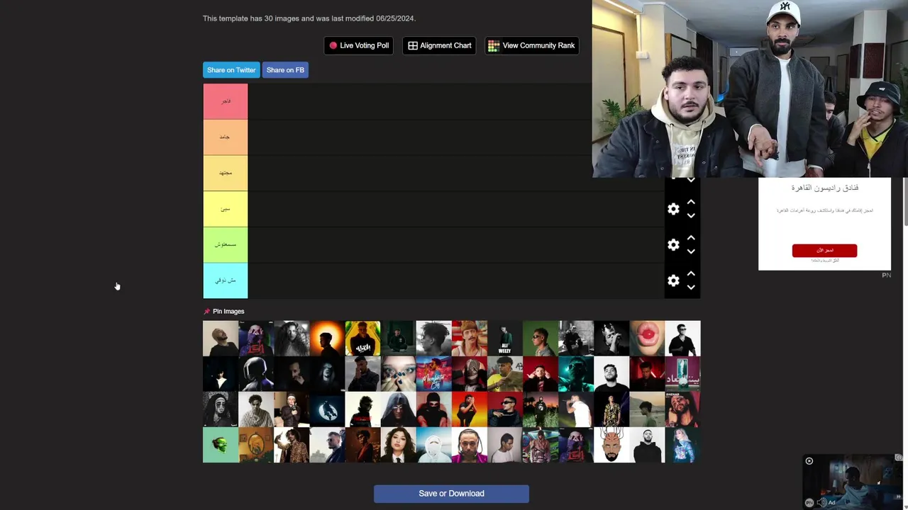Select the hooded figure with sunglasses thumbnail

click(398, 409)
